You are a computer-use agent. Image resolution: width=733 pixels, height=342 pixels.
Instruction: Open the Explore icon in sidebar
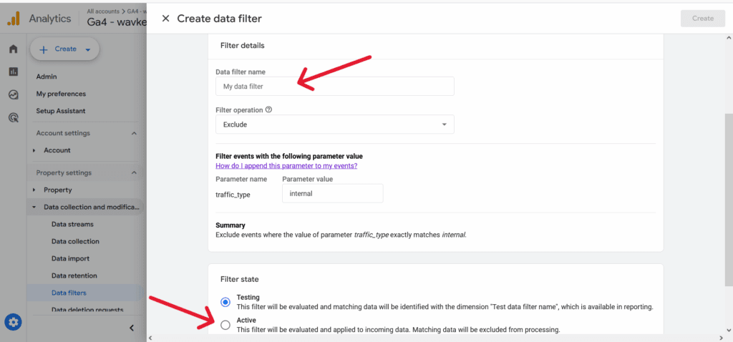click(14, 95)
